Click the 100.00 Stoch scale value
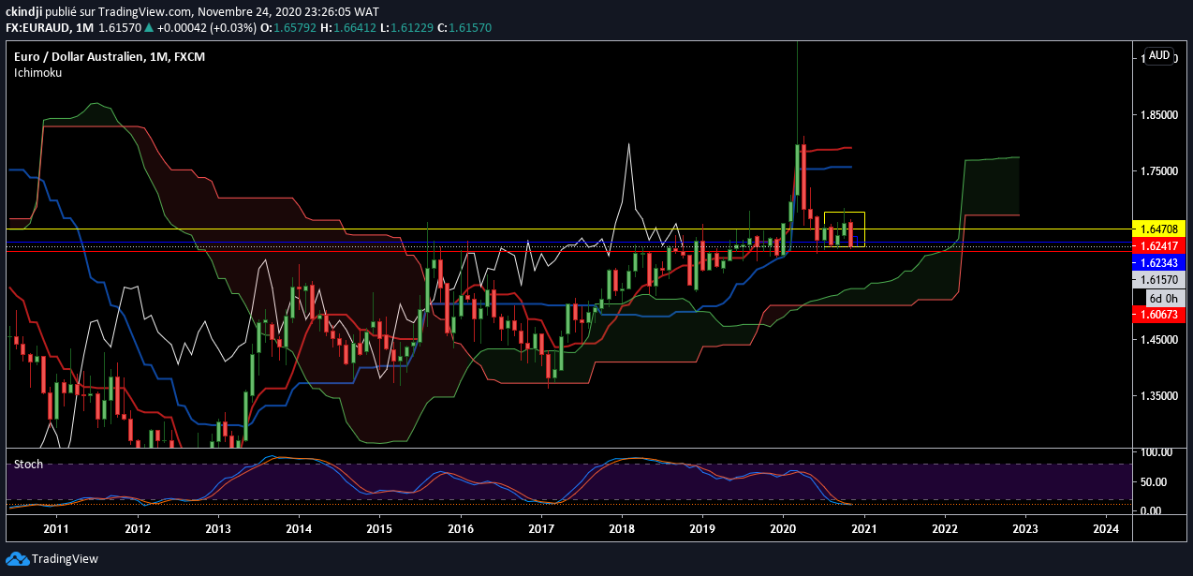Viewport: 1193px width, 576px height. point(1158,452)
